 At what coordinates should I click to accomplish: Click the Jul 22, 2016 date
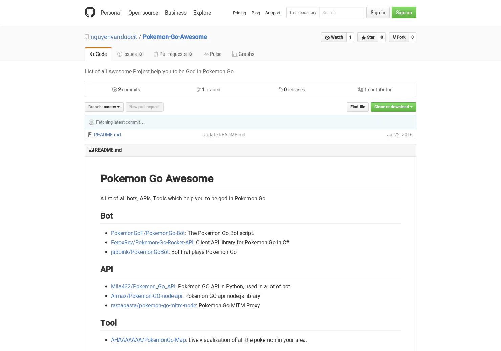(x=400, y=135)
